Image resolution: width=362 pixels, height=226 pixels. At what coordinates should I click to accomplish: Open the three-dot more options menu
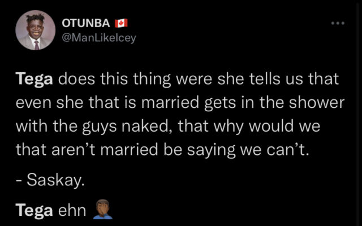click(x=338, y=23)
